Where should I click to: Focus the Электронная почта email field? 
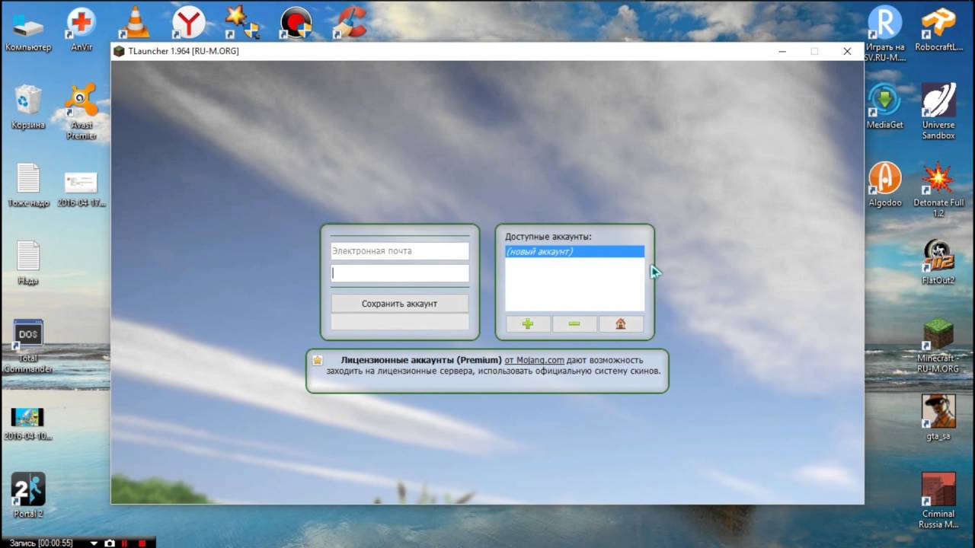tap(400, 250)
